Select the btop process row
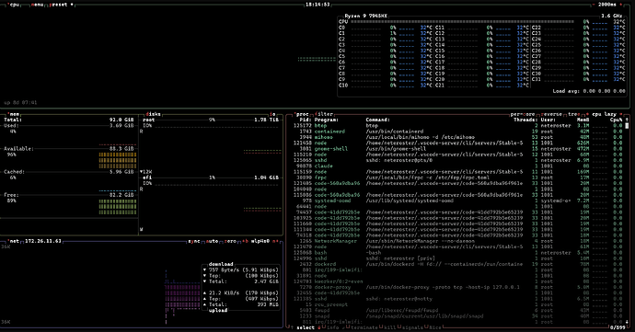635x332 pixels. (457, 125)
